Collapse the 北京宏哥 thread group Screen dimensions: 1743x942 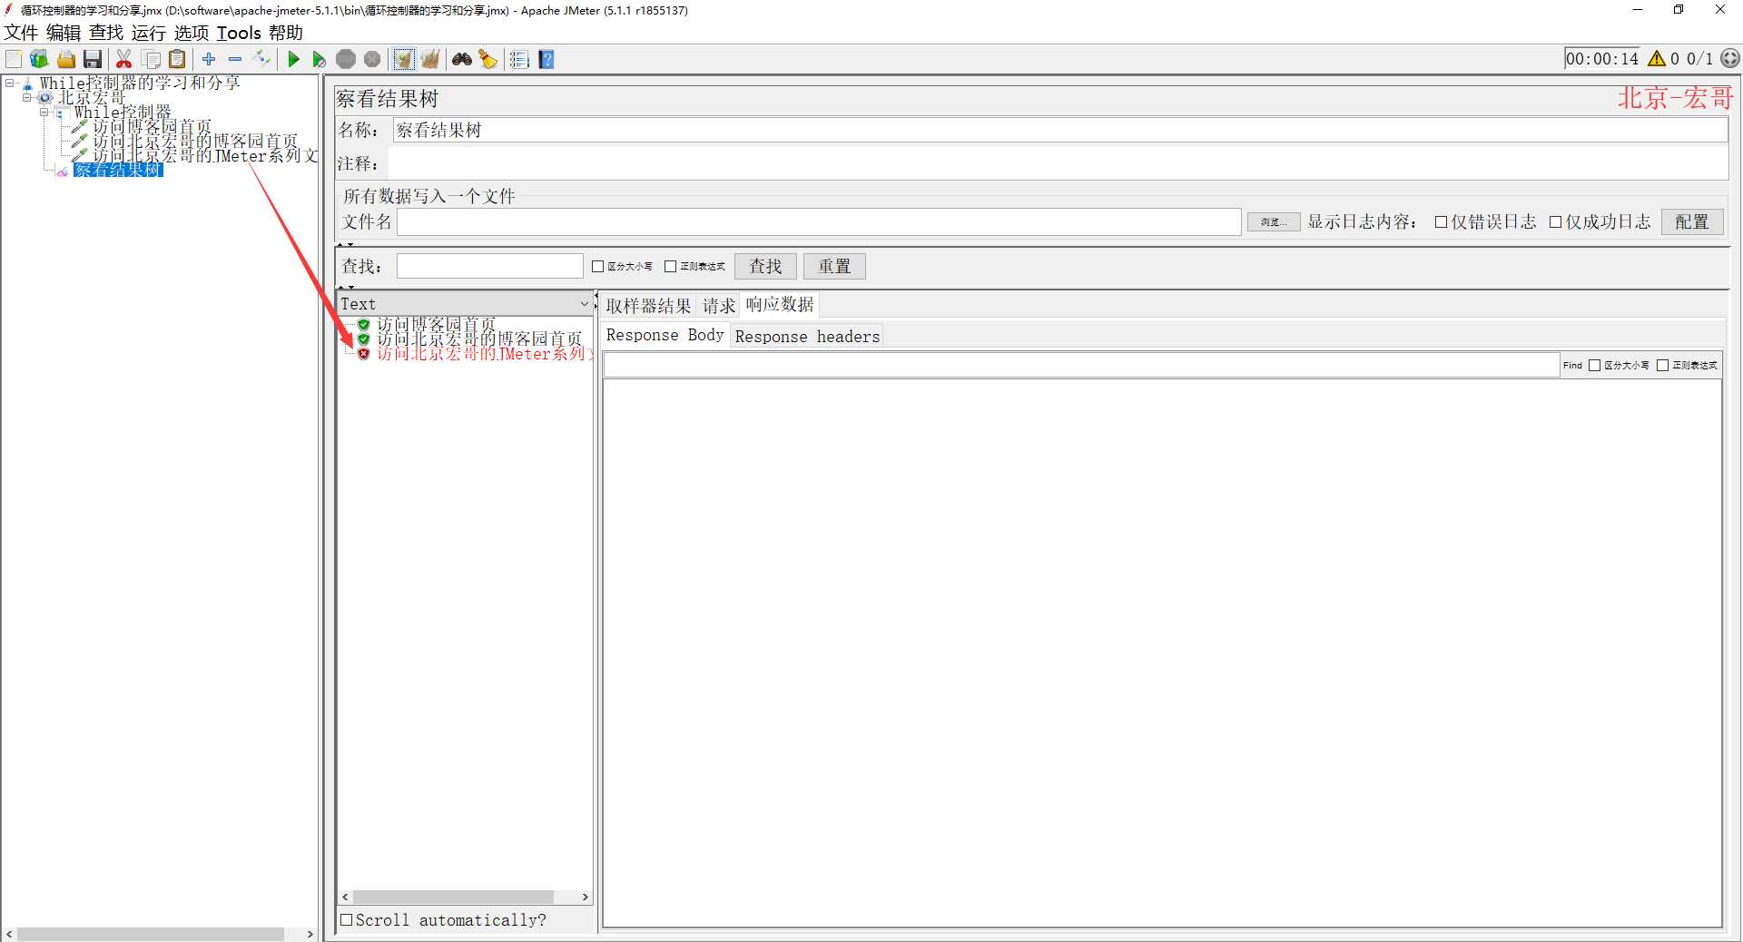(27, 97)
